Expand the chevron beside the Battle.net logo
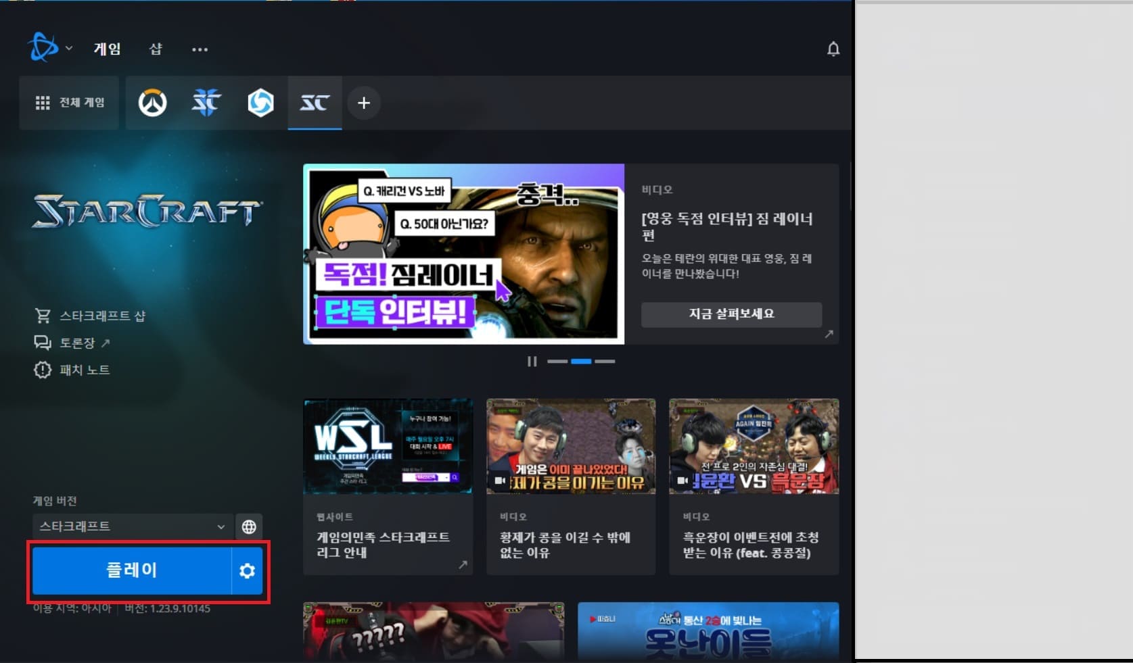1133x663 pixels. point(69,48)
